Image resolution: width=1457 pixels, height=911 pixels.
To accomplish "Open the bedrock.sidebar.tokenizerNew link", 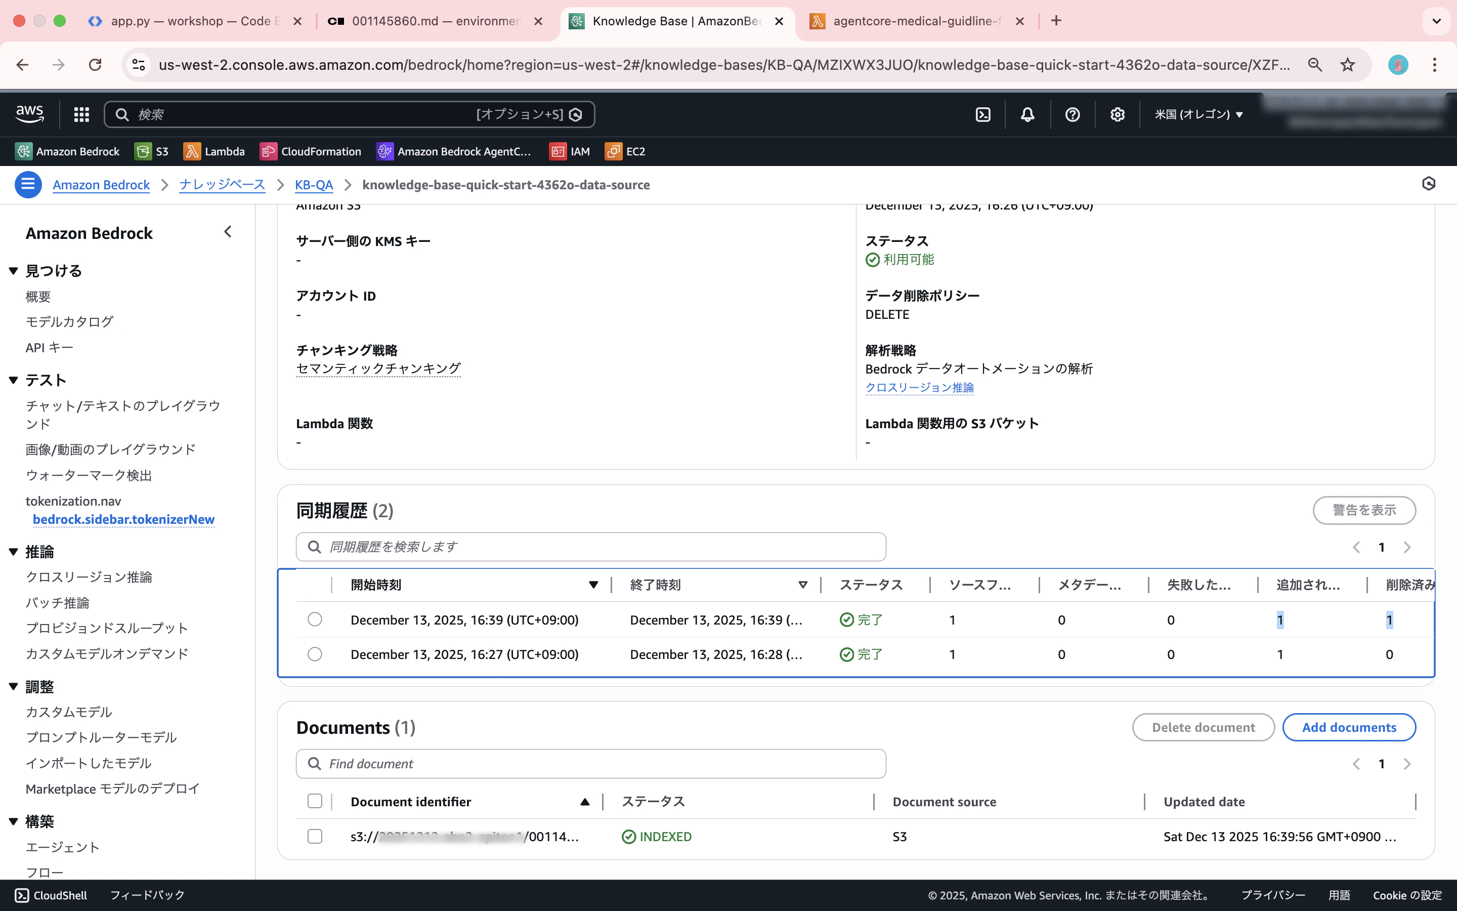I will pos(123,519).
